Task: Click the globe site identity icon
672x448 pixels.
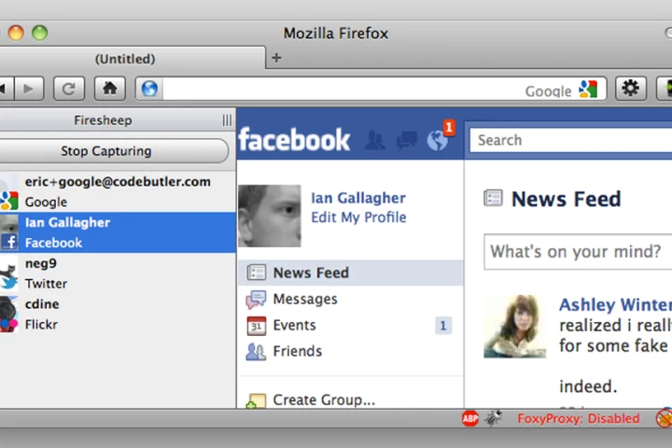Action: (149, 89)
